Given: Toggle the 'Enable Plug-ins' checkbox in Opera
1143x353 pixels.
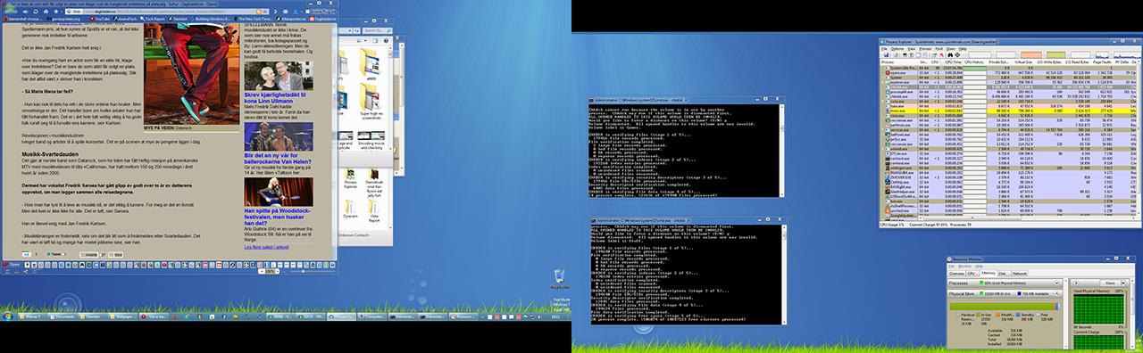Looking at the screenshot, I should click(307, 12).
